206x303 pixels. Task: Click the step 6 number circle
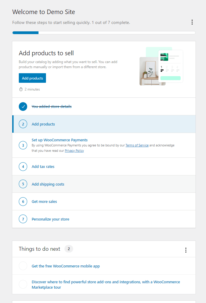coord(23,201)
